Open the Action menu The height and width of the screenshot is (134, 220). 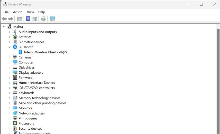pyautogui.click(x=17, y=12)
